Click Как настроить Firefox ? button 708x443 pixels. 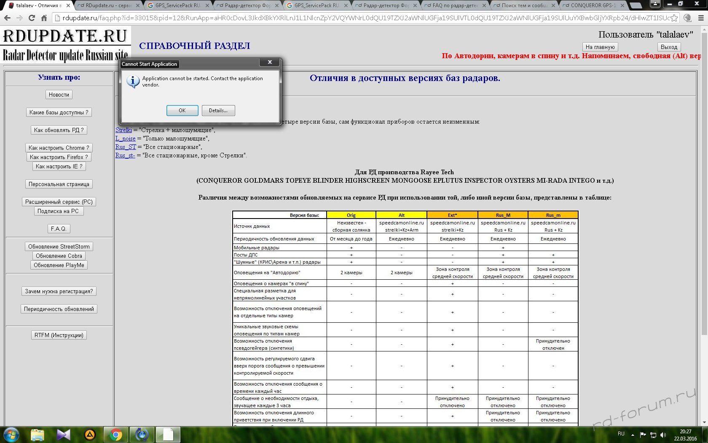[59, 157]
